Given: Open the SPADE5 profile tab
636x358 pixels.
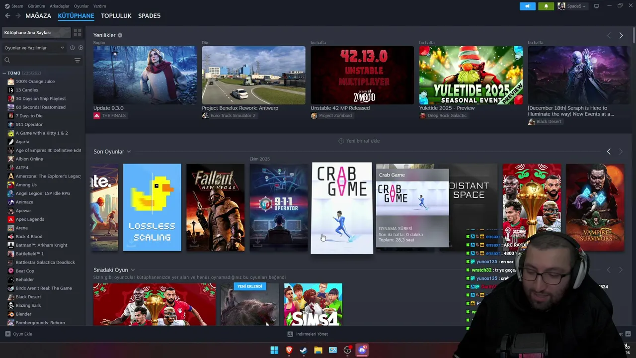Looking at the screenshot, I should [149, 16].
